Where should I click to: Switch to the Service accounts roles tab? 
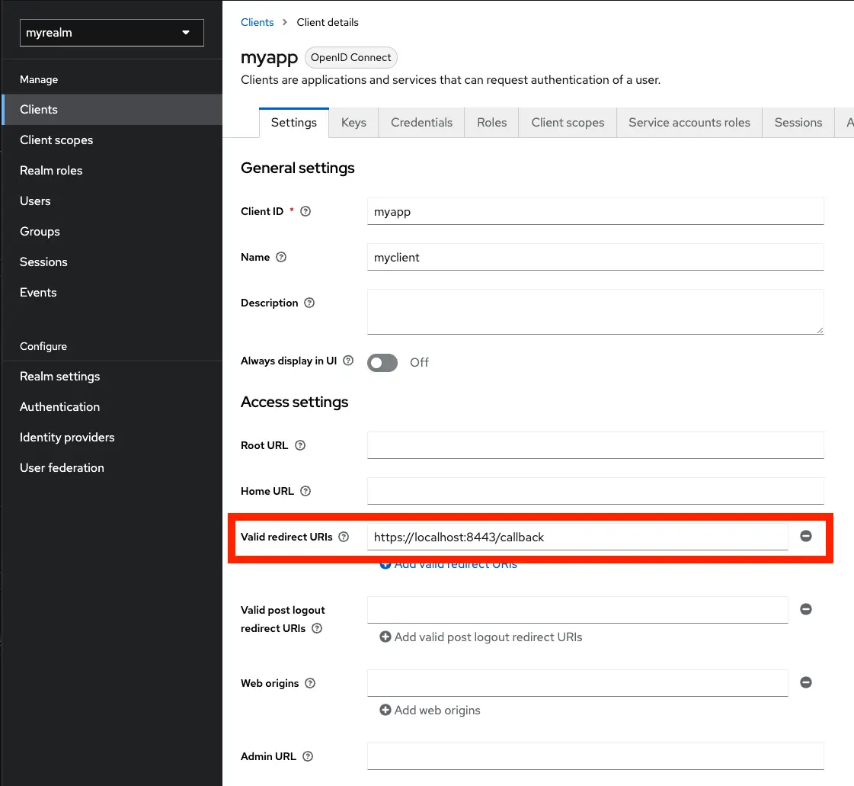pos(689,122)
